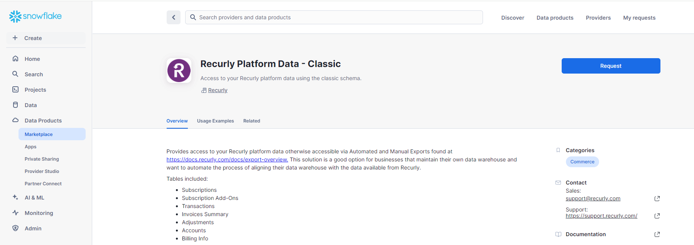The width and height of the screenshot is (694, 245).
Task: Click support@recurly.com email link
Action: coord(593,198)
